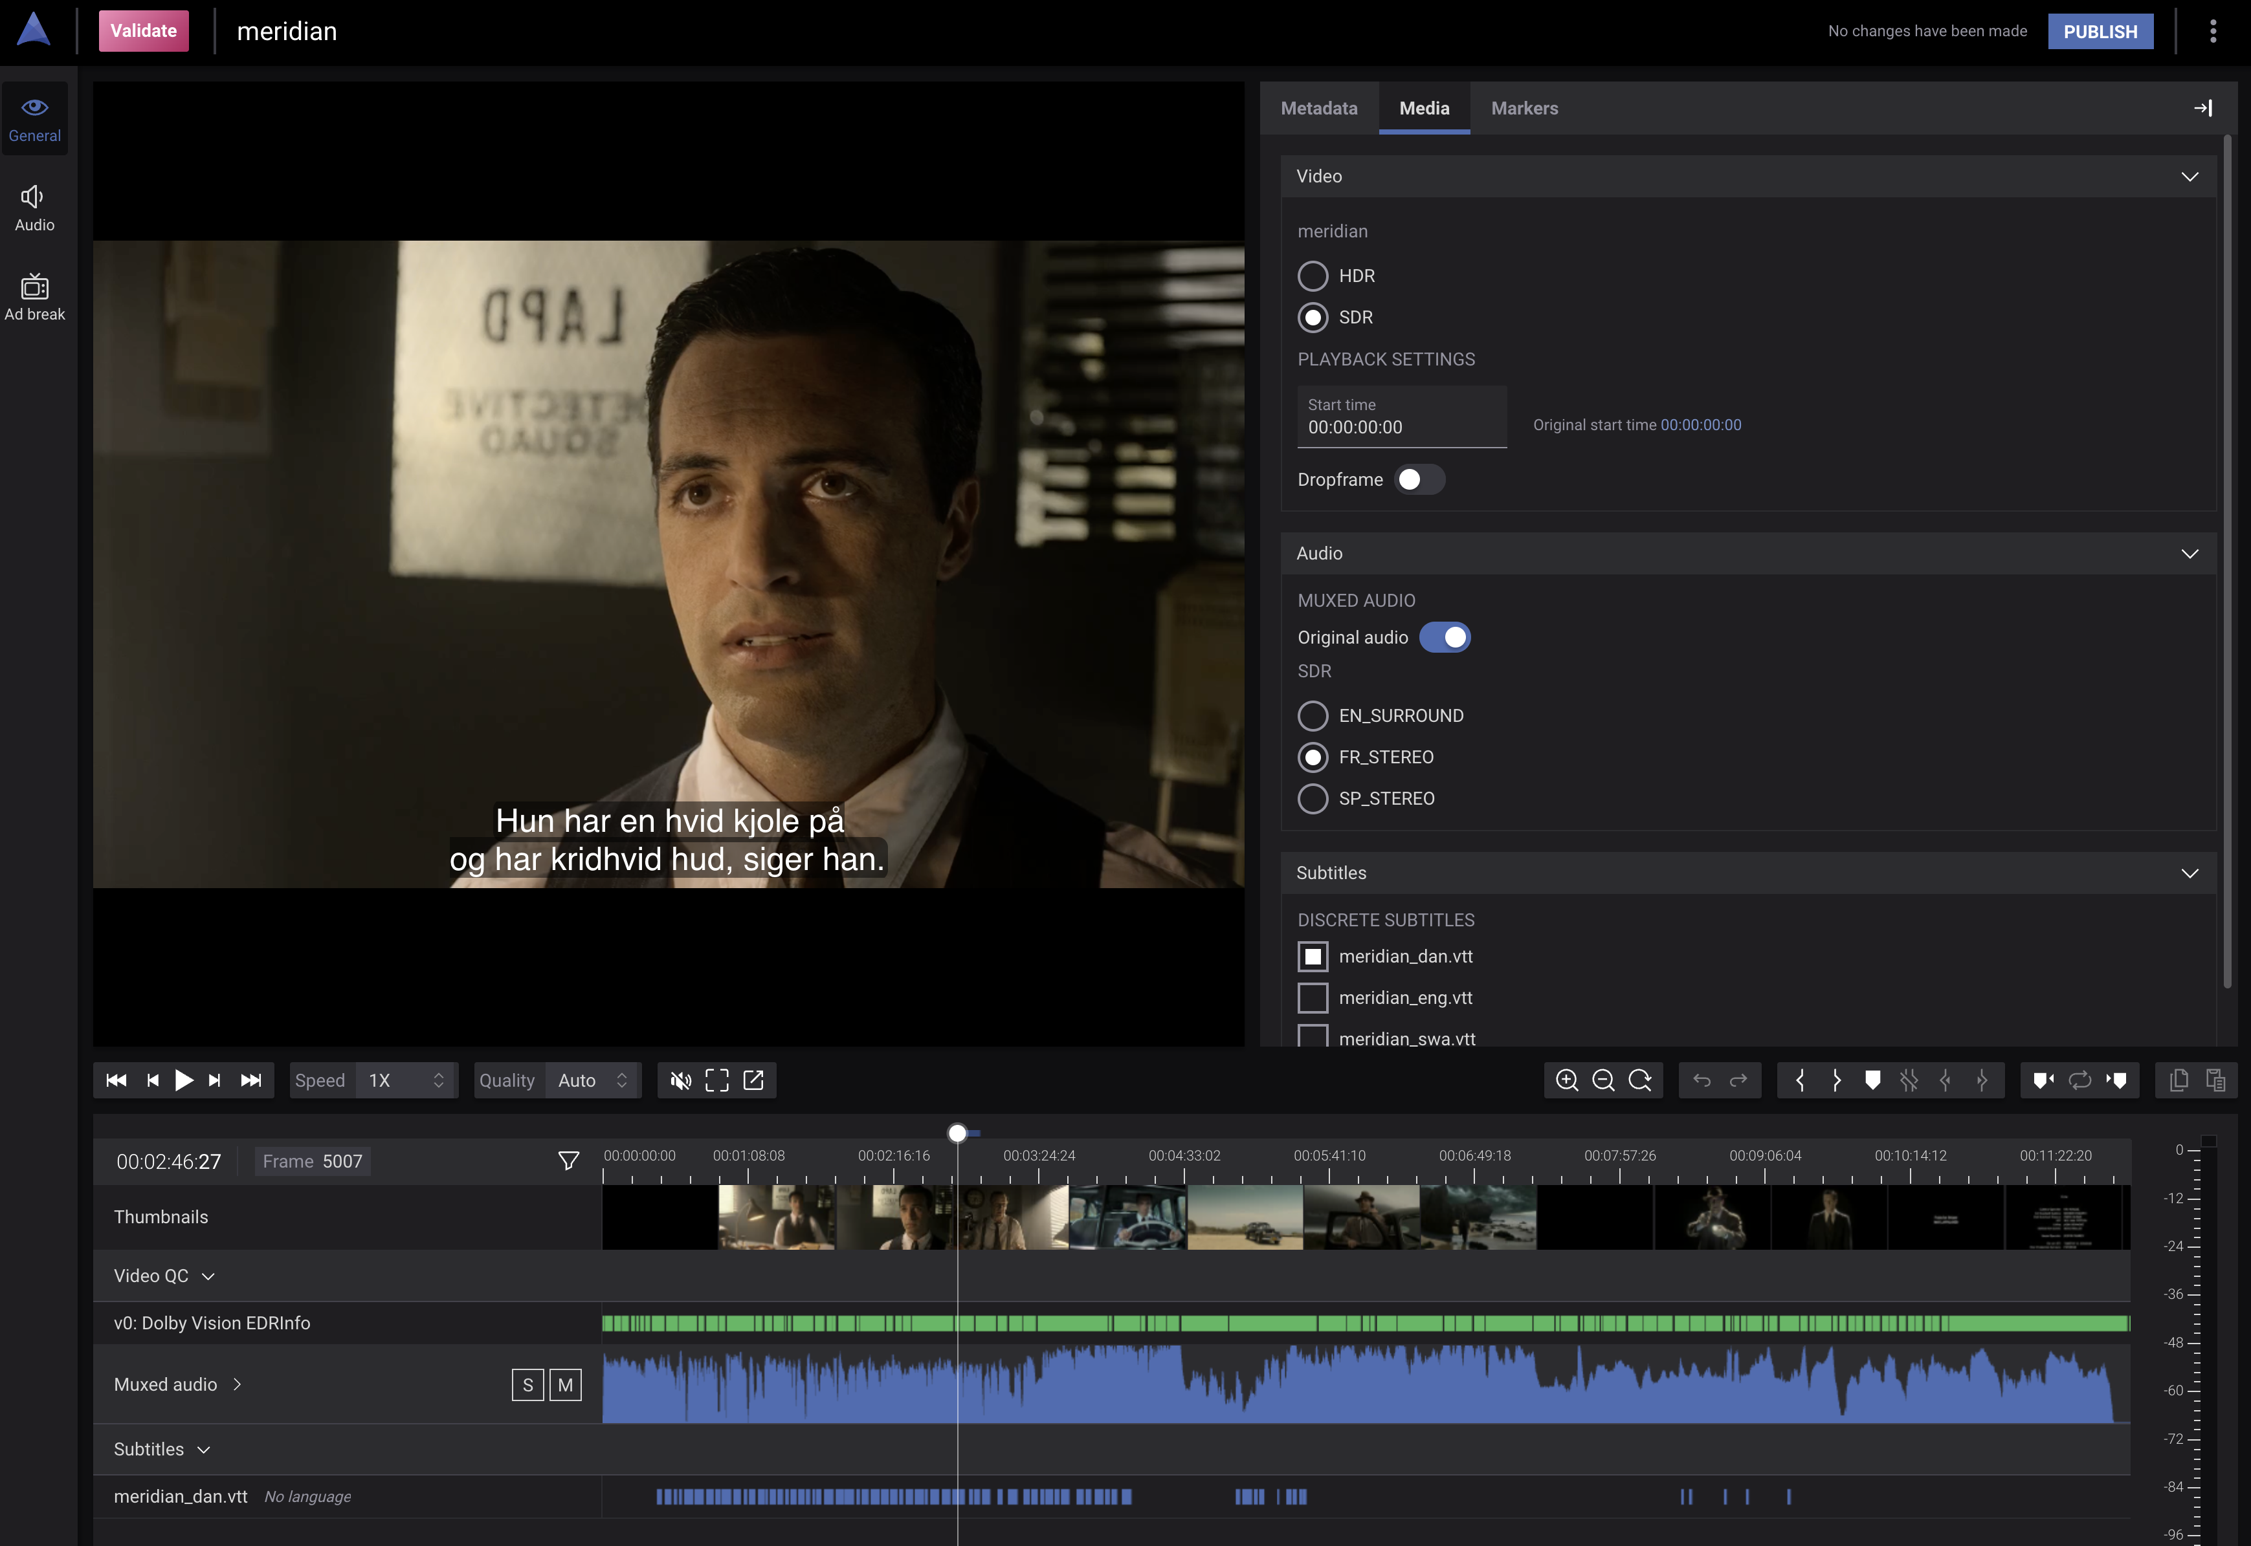Zoom out on the timeline

pos(1602,1080)
